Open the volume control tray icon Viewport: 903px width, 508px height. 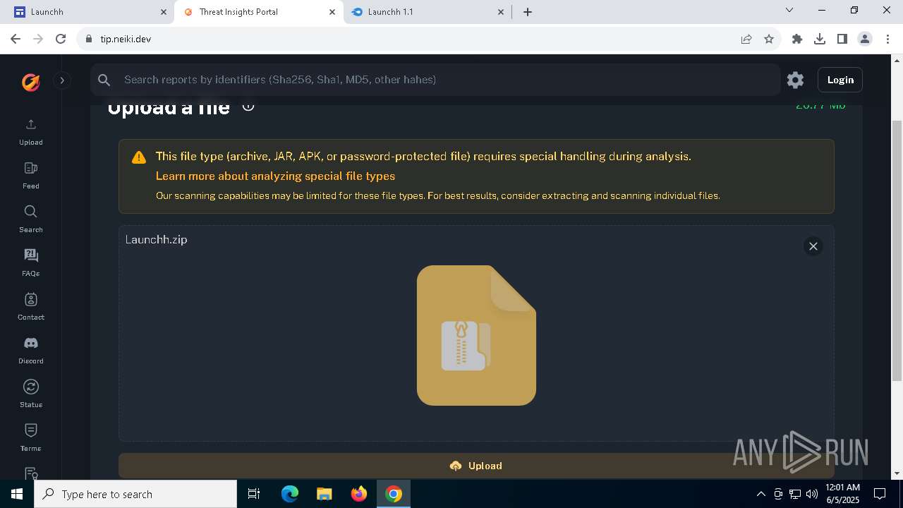(x=811, y=494)
